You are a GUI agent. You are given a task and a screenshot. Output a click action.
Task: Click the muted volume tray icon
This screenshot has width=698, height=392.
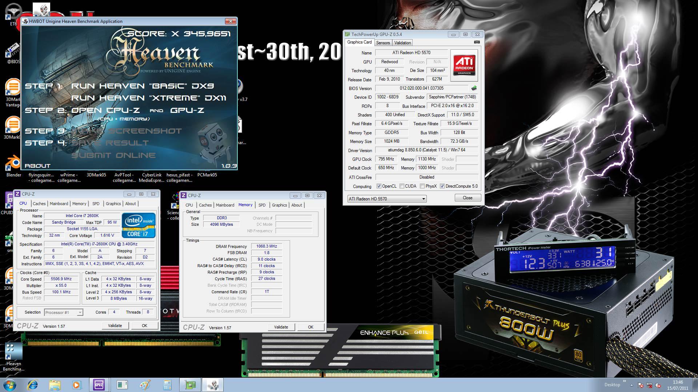657,385
